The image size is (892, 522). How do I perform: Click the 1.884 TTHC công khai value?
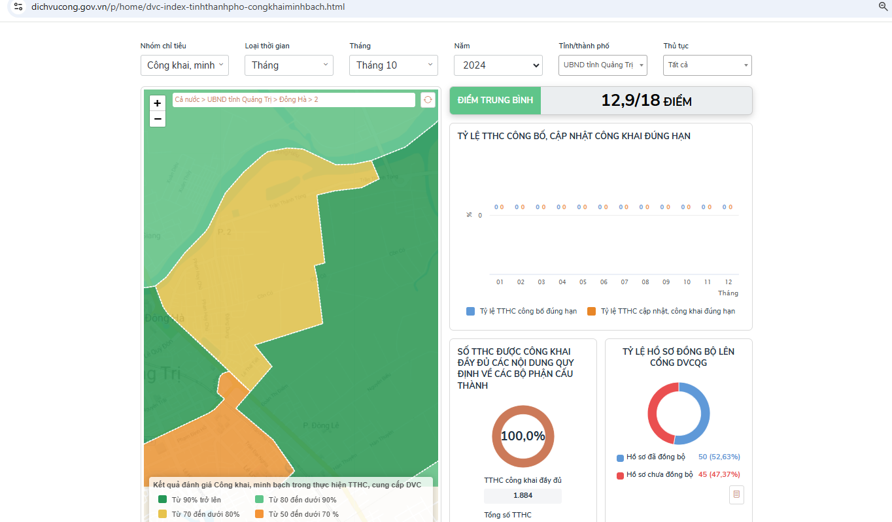click(x=523, y=496)
